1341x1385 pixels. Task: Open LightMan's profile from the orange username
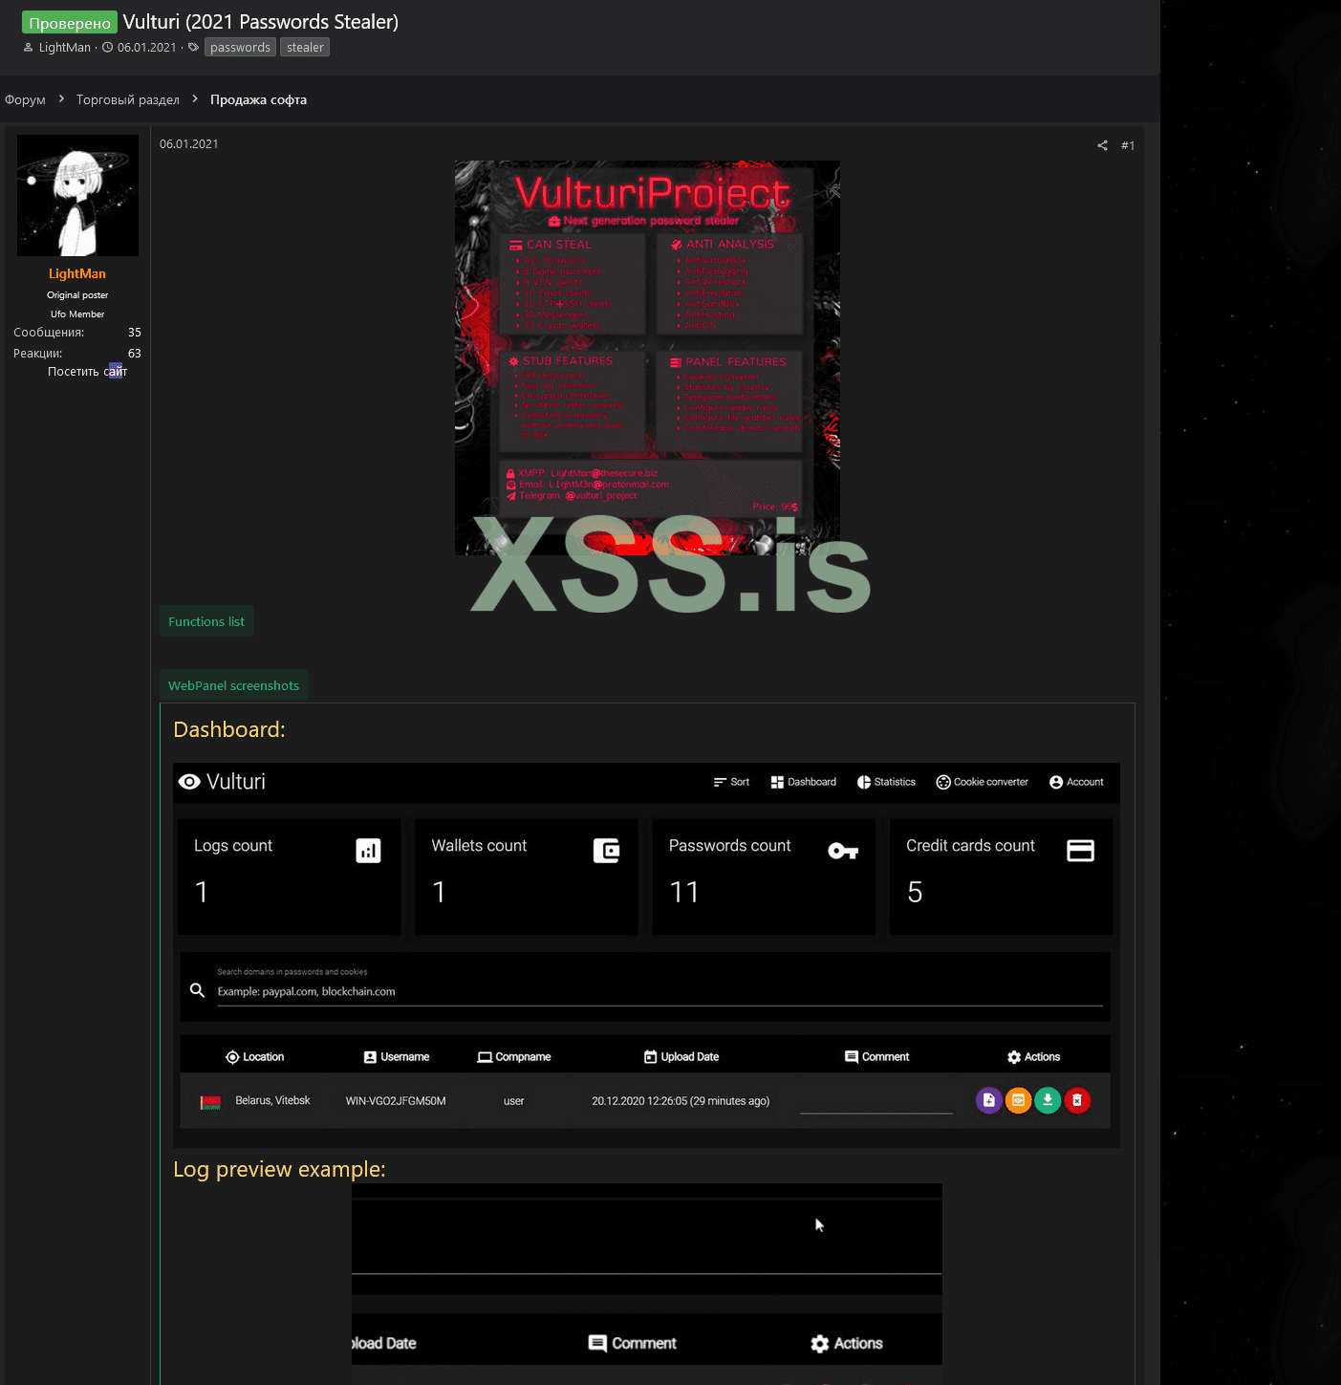click(x=77, y=273)
